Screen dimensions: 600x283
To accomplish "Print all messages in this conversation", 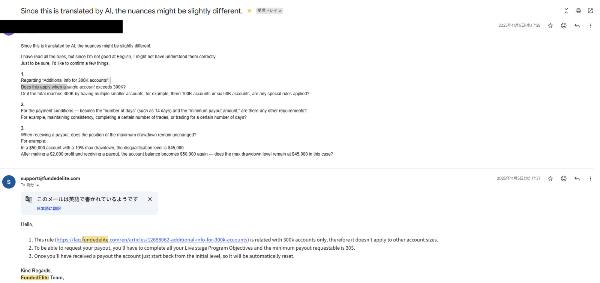I will point(578,11).
